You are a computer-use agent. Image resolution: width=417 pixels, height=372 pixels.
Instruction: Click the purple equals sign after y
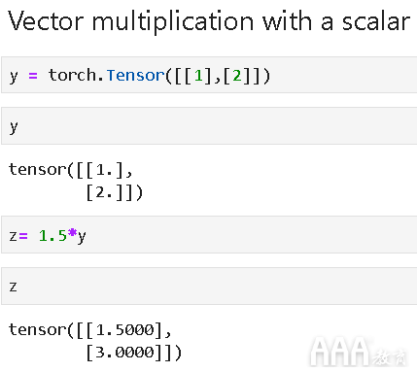[x=33, y=76]
